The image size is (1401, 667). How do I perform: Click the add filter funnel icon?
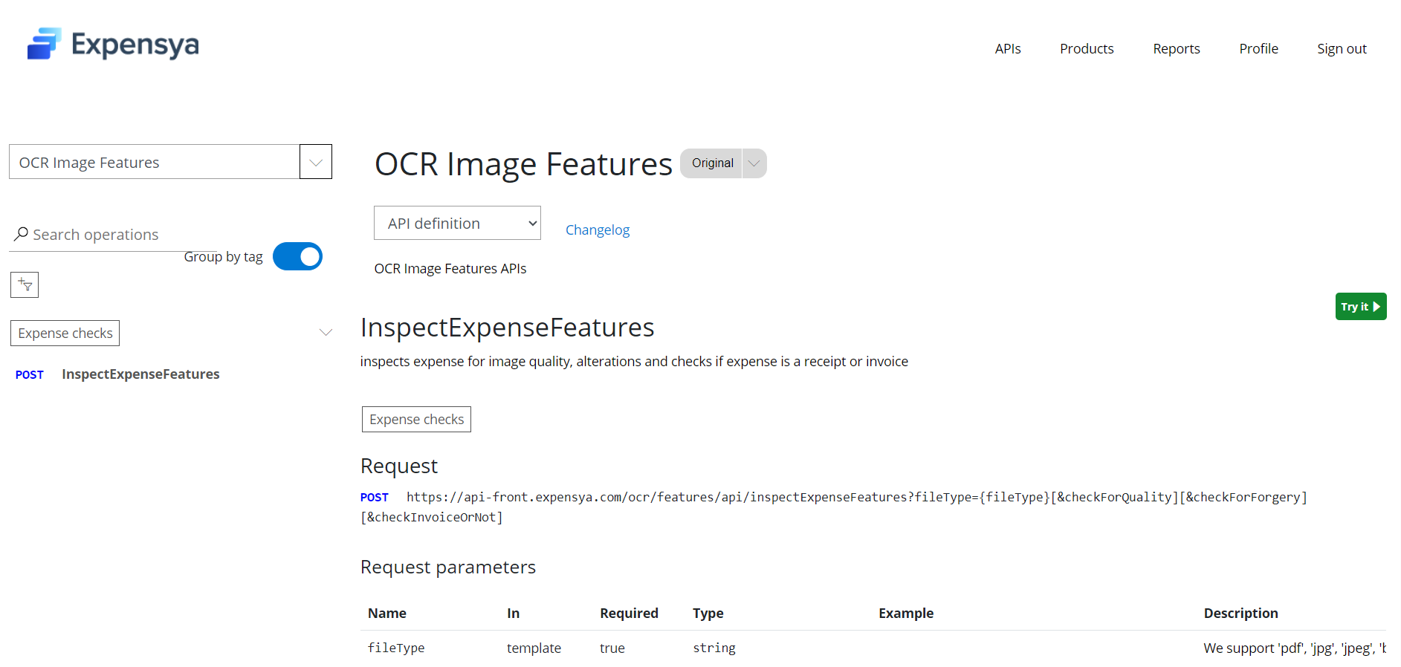25,284
